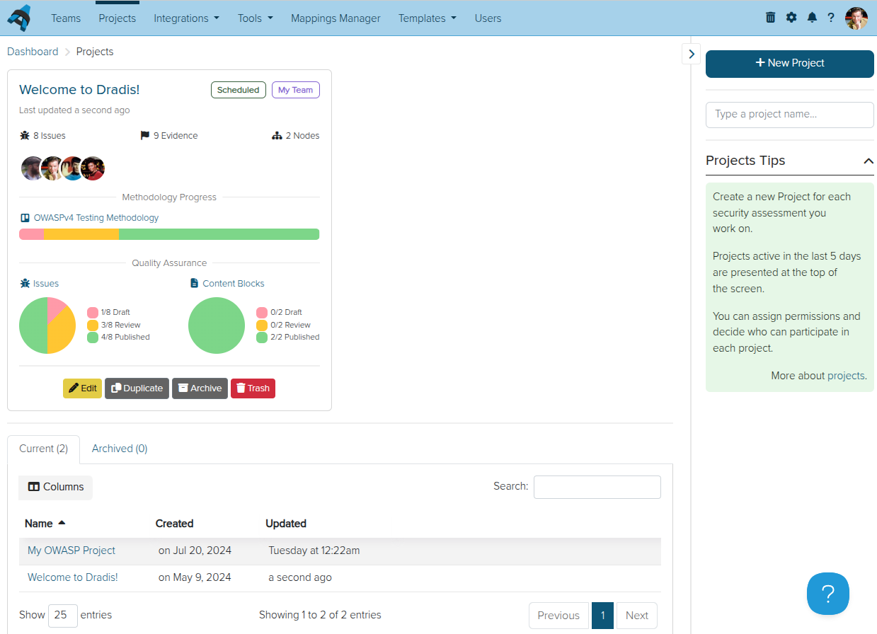Open the Content Blocks link
This screenshot has width=877, height=634.
(x=234, y=284)
